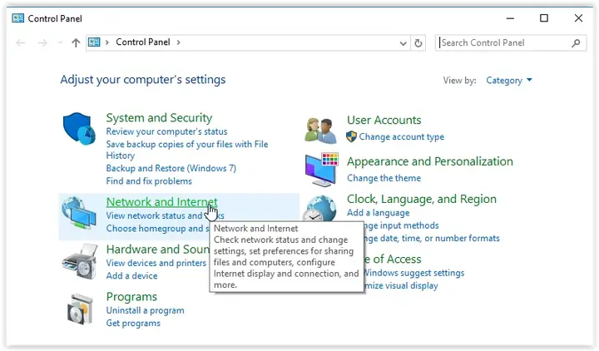Click Windows suggest settings link
Screen dimensions: 599x351
tap(414, 273)
